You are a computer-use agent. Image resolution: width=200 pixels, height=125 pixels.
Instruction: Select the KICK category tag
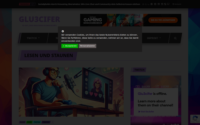pyautogui.click(x=29, y=122)
